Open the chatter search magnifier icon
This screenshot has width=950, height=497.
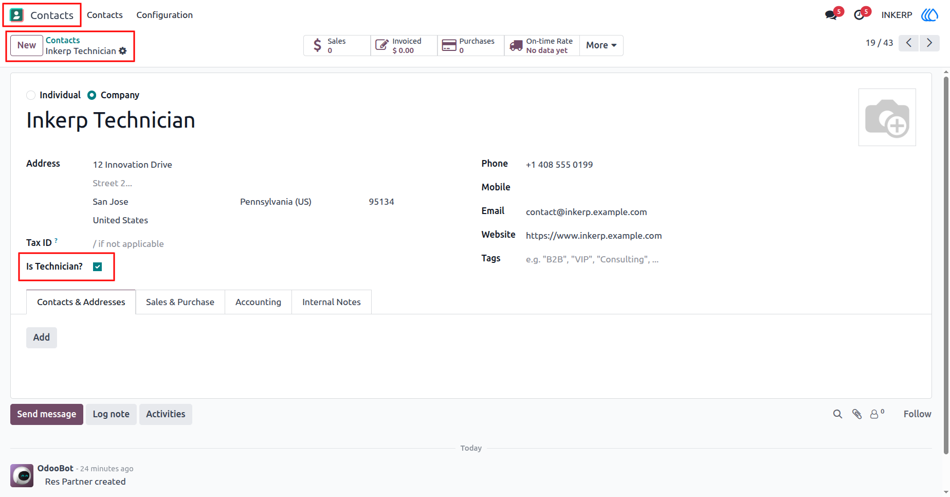click(x=837, y=414)
